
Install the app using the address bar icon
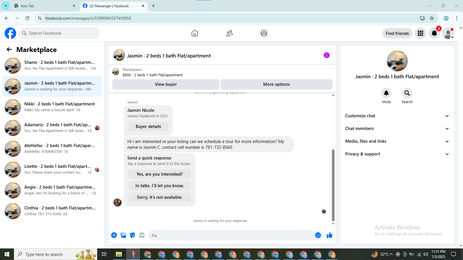click(x=422, y=18)
